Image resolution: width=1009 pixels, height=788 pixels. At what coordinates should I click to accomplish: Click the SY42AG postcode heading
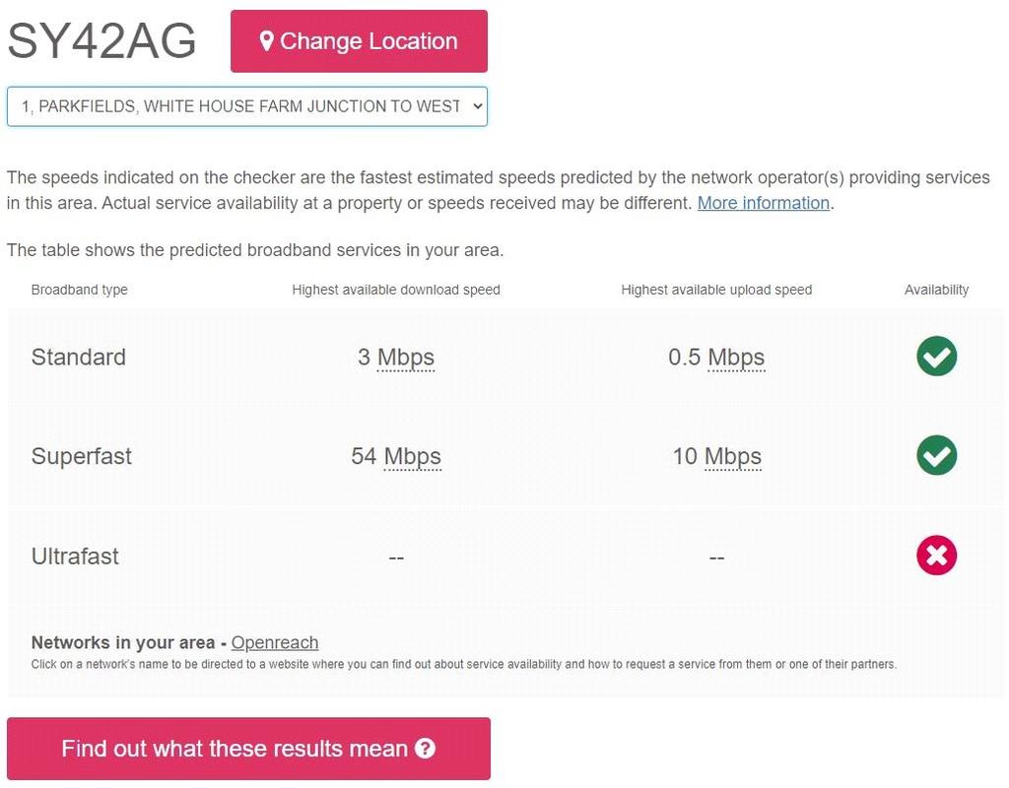pyautogui.click(x=101, y=40)
